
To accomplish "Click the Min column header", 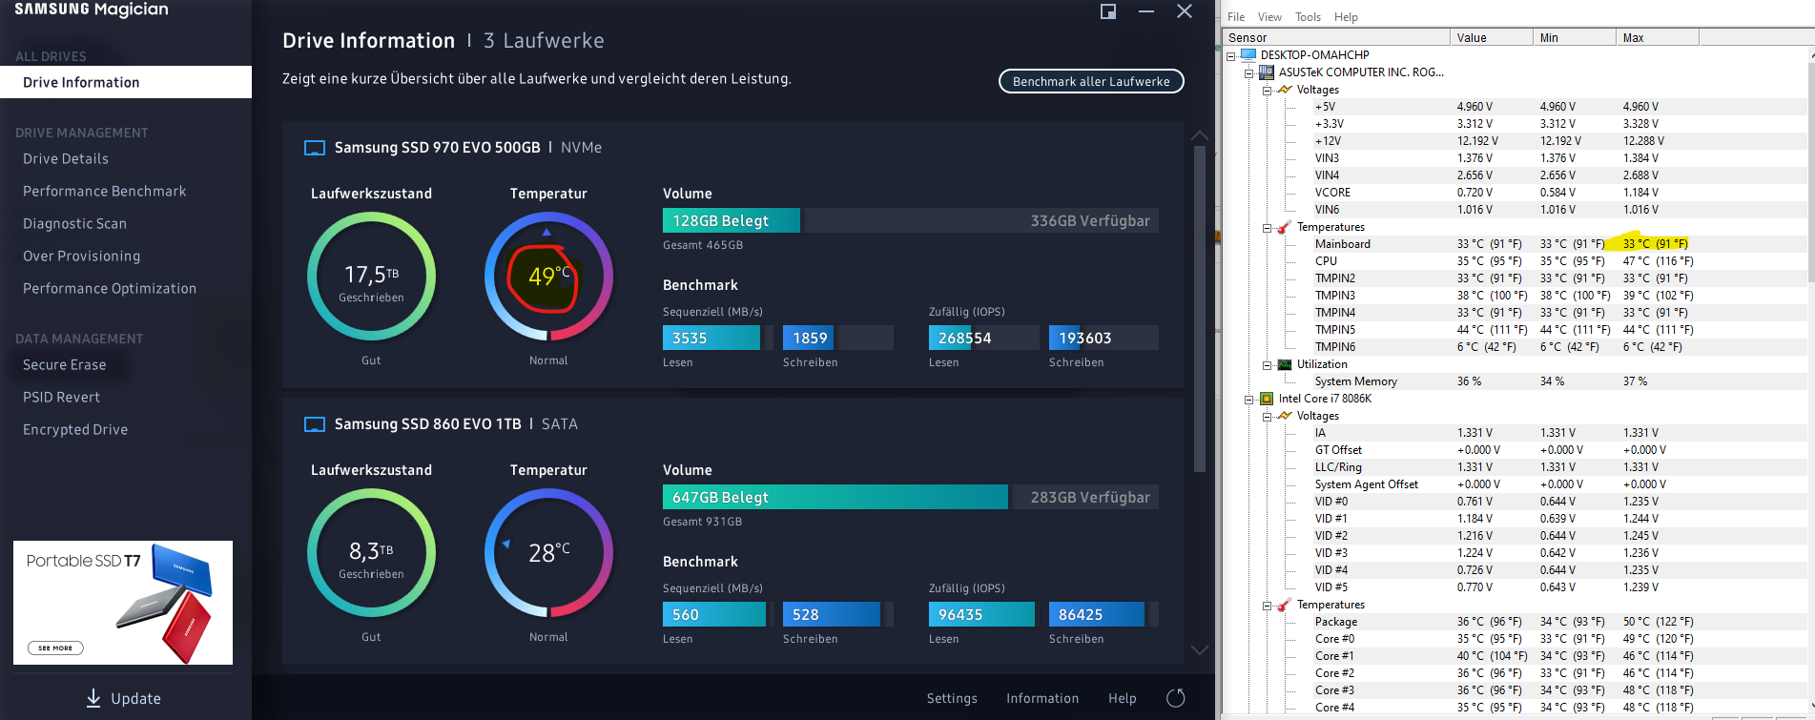I will (1575, 37).
